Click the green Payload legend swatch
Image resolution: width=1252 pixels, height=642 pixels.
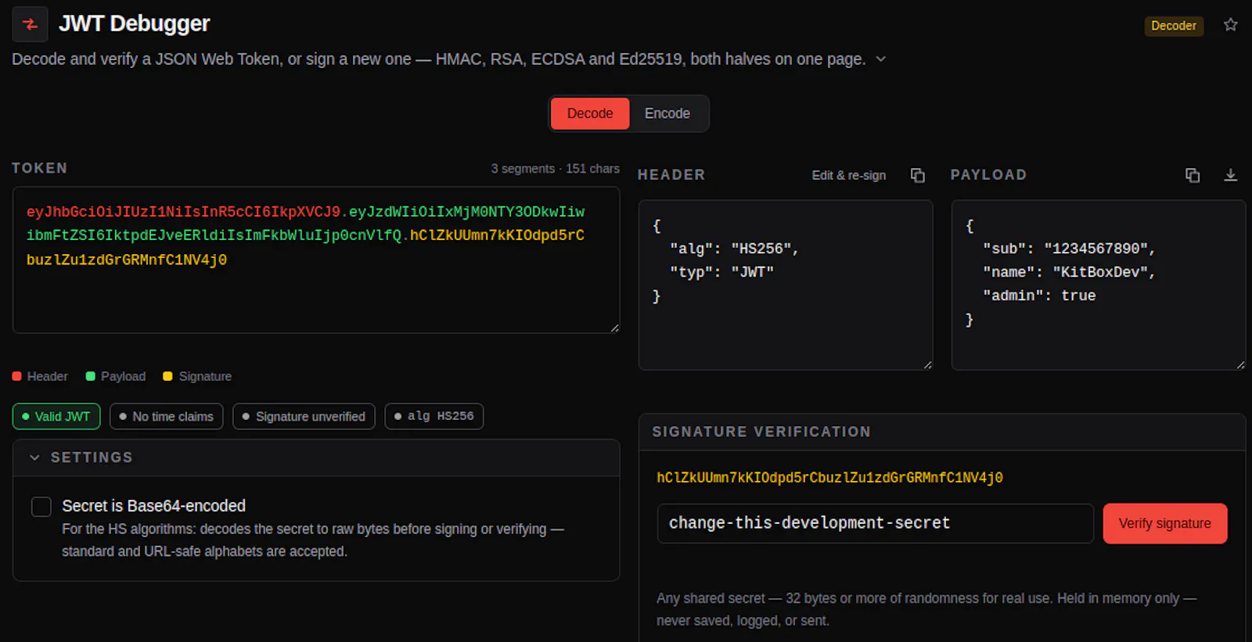click(91, 376)
